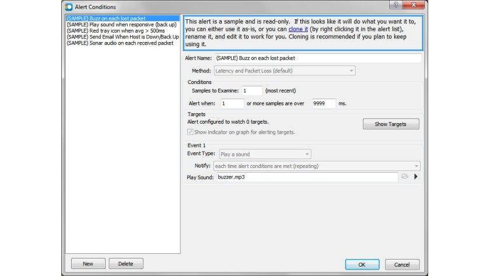The width and height of the screenshot is (490, 276).
Task: Open the Notify dropdown
Action: 317,166
